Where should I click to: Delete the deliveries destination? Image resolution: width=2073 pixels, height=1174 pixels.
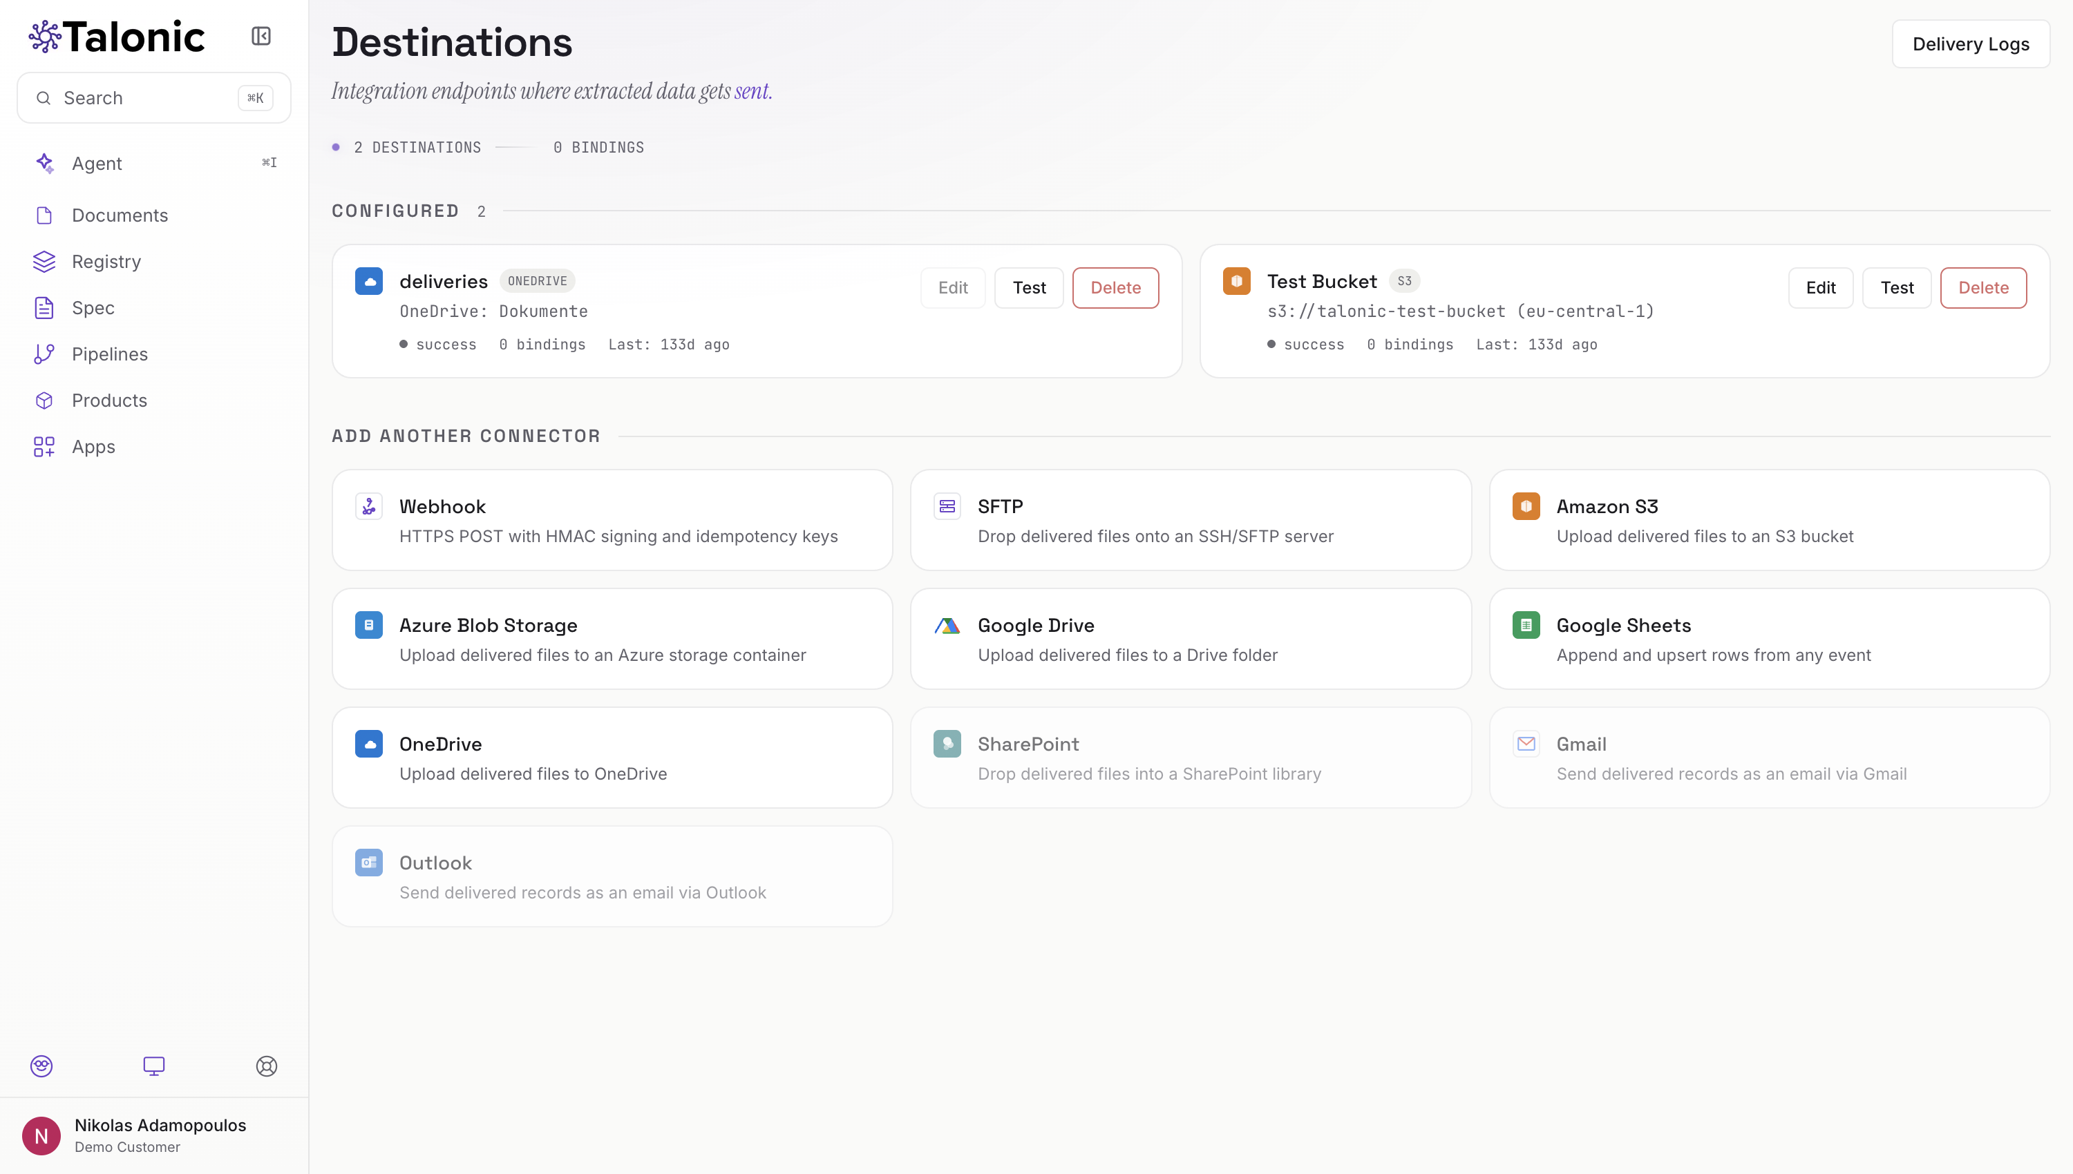point(1115,288)
